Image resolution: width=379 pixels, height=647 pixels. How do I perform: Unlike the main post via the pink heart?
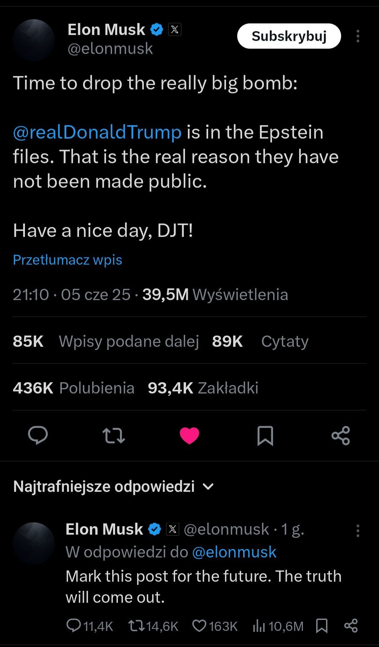pyautogui.click(x=189, y=435)
